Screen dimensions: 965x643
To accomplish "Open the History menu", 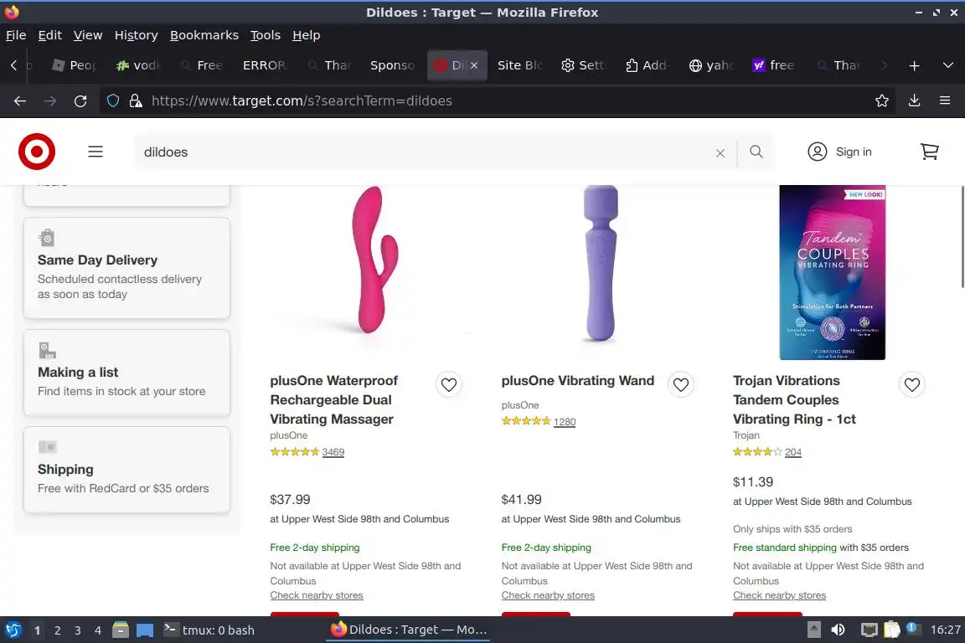I will tap(136, 35).
